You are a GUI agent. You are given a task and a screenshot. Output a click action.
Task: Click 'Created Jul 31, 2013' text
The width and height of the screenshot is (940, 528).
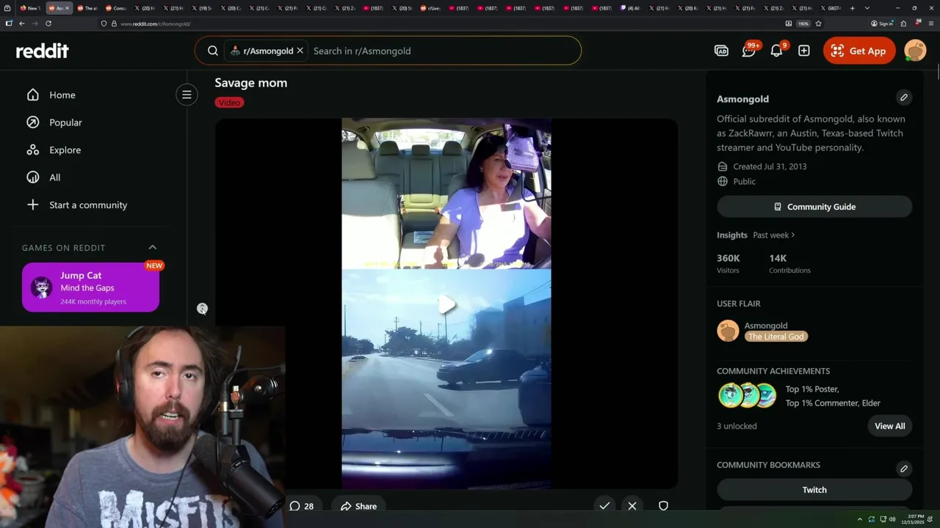770,166
